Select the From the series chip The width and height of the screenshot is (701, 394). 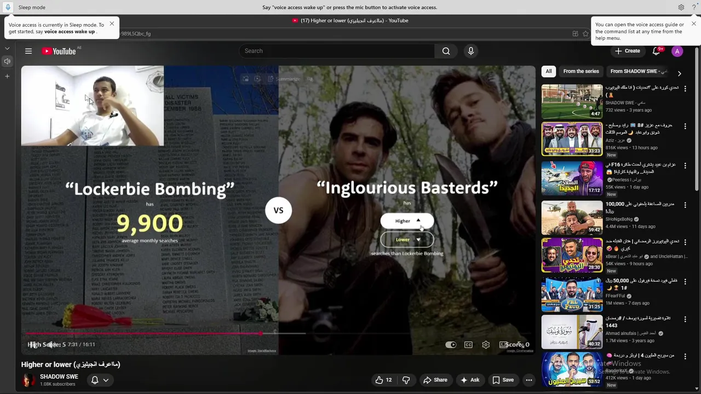pos(581,71)
